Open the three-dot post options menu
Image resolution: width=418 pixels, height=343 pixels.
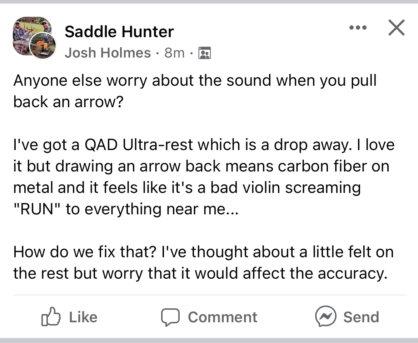click(x=358, y=28)
